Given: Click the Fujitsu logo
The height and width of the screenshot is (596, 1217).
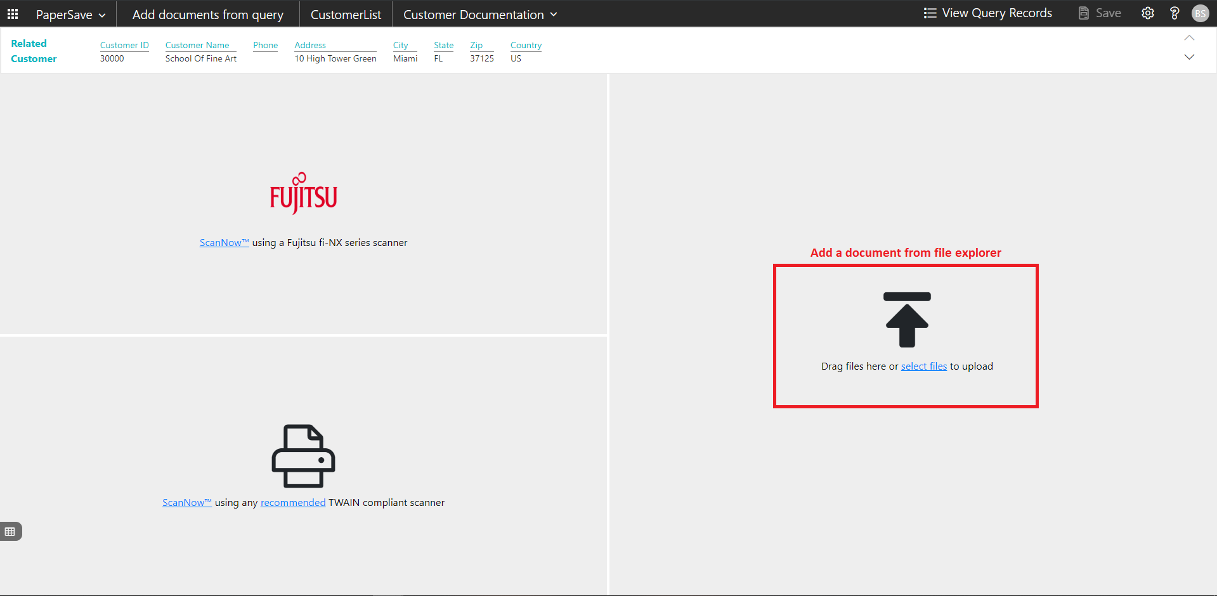Looking at the screenshot, I should (x=303, y=194).
